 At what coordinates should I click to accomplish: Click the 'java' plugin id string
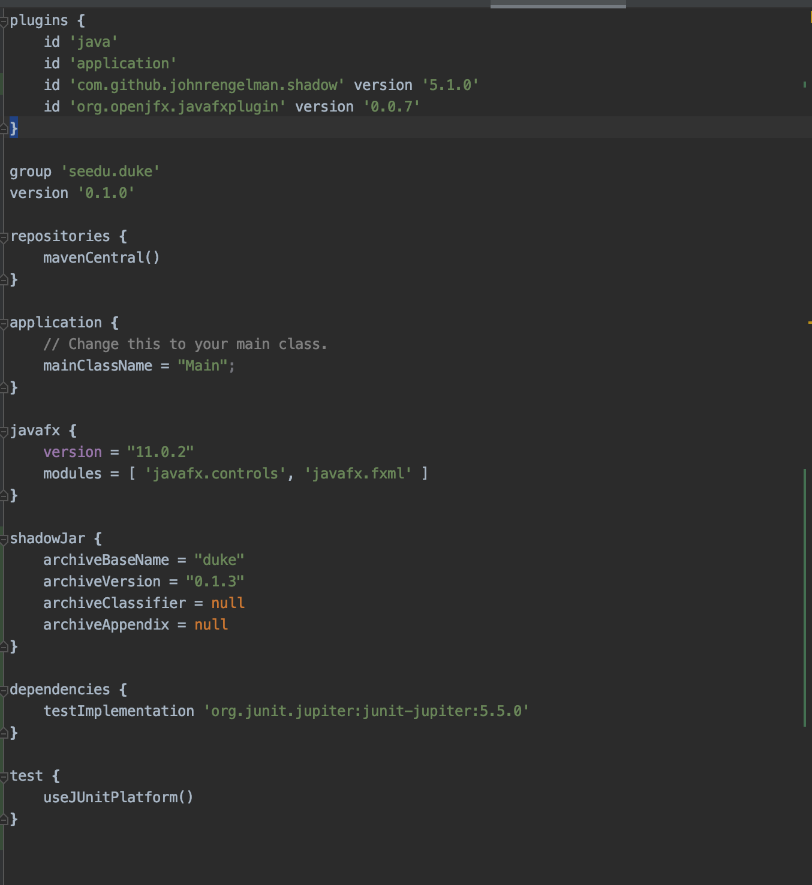point(94,42)
